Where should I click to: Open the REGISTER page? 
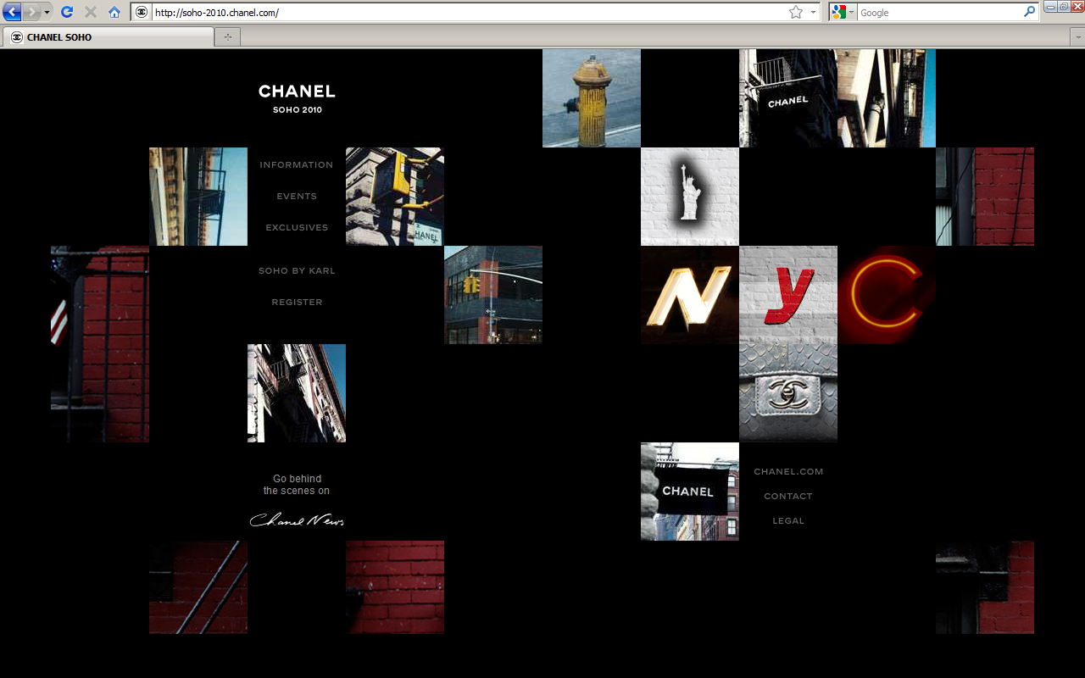click(x=297, y=302)
